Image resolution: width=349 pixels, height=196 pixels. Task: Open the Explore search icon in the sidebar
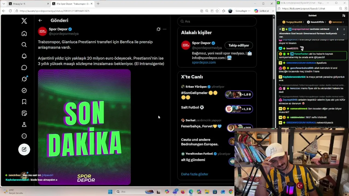[x=24, y=45]
